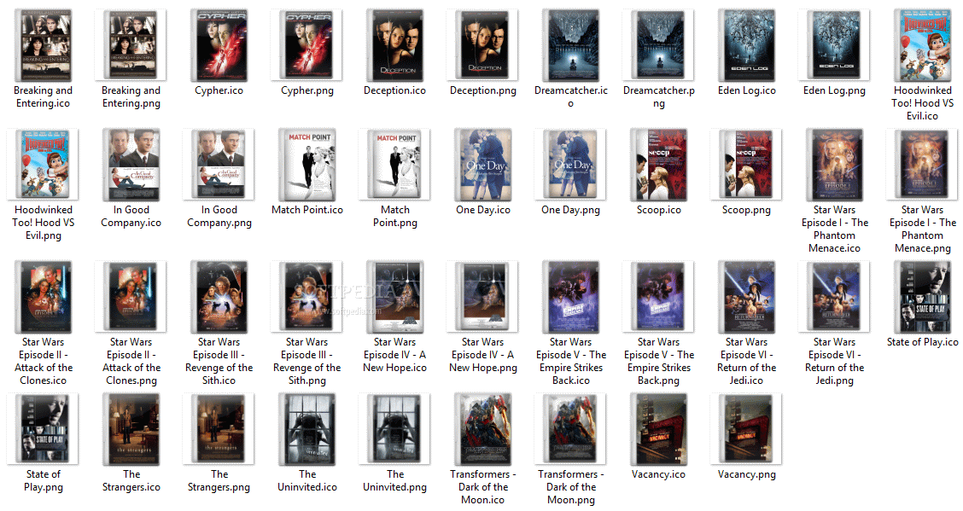Click the 'Cypher.png' file name text
963x511 pixels.
click(307, 90)
